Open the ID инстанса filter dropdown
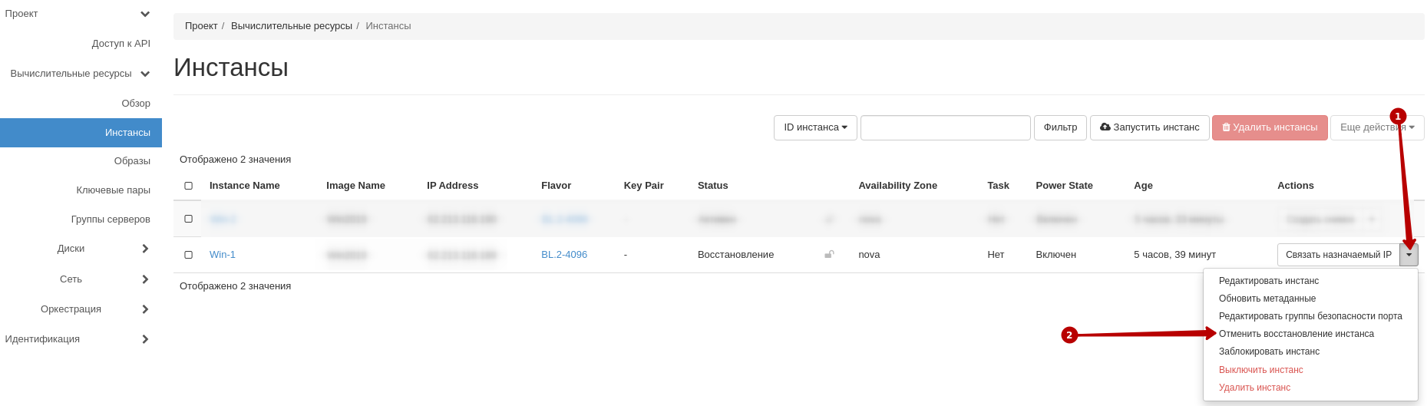Viewport: 1427px width, 406px height. 815,127
